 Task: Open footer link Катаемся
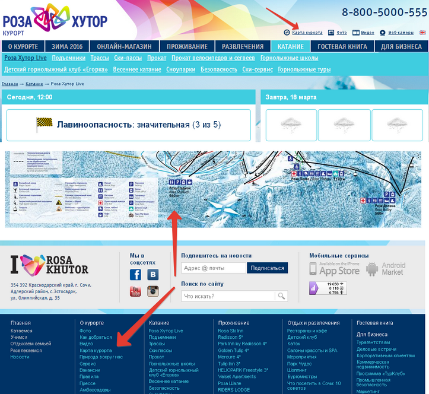(21, 331)
